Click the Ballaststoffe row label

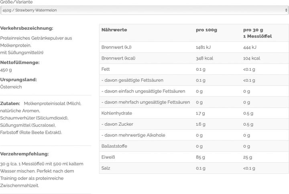114,146
